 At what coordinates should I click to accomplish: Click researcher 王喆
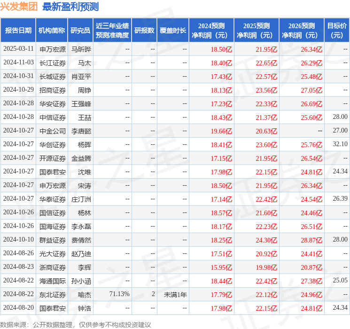[85, 117]
